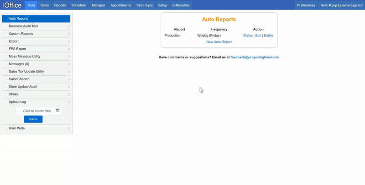Expand the Upload Log chevron
Screen dimensions: 365x185
(69, 102)
